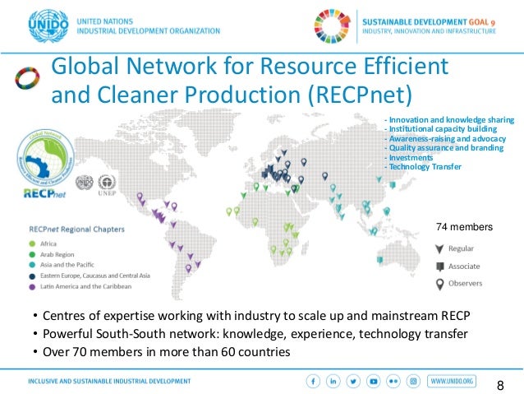Click 'Sustainable Development Goal 9' heading
Screen dimensions: 524x394
tap(429, 22)
